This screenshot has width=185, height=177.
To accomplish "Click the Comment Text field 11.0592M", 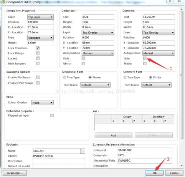I will point(159,17).
